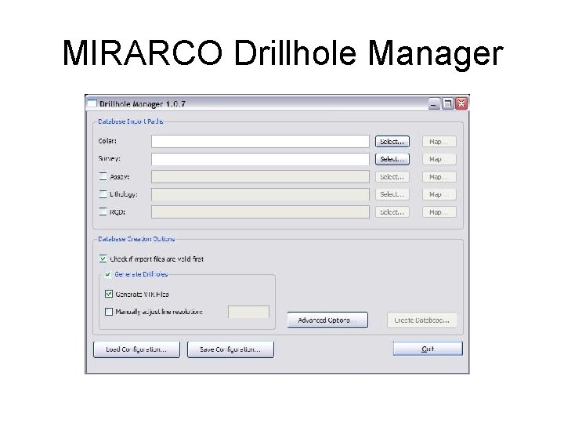The width and height of the screenshot is (564, 423).
Task: Click the Collar path input field
Action: pos(260,141)
